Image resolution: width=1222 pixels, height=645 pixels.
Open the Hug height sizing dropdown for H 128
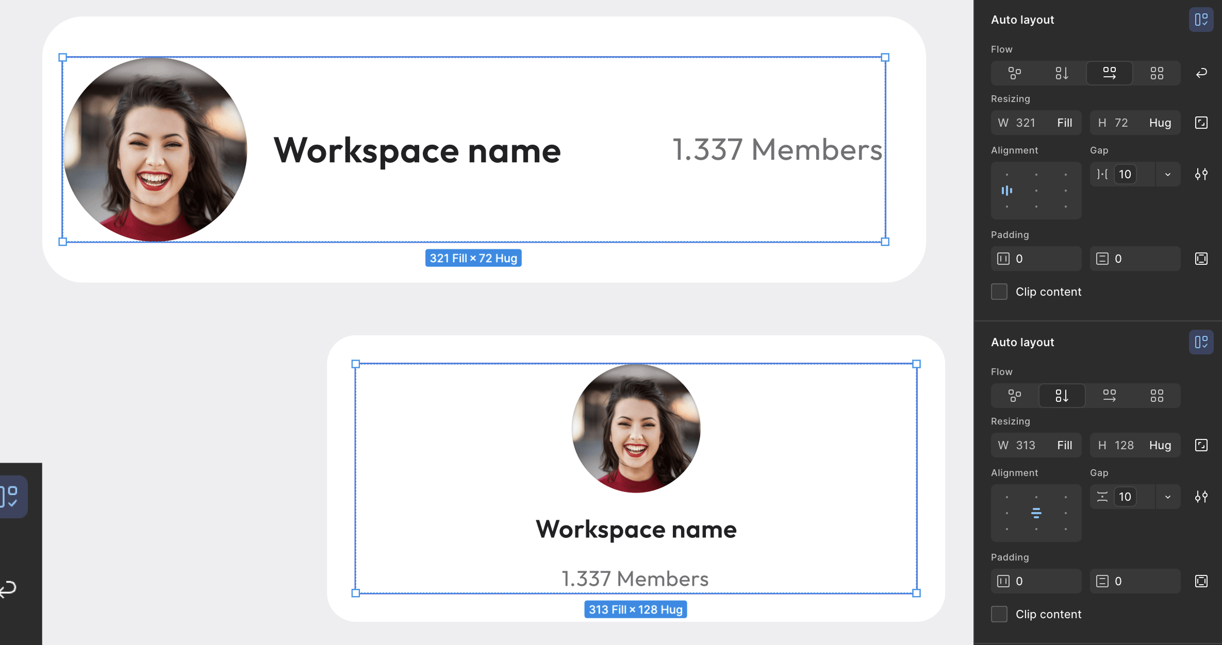pyautogui.click(x=1160, y=445)
